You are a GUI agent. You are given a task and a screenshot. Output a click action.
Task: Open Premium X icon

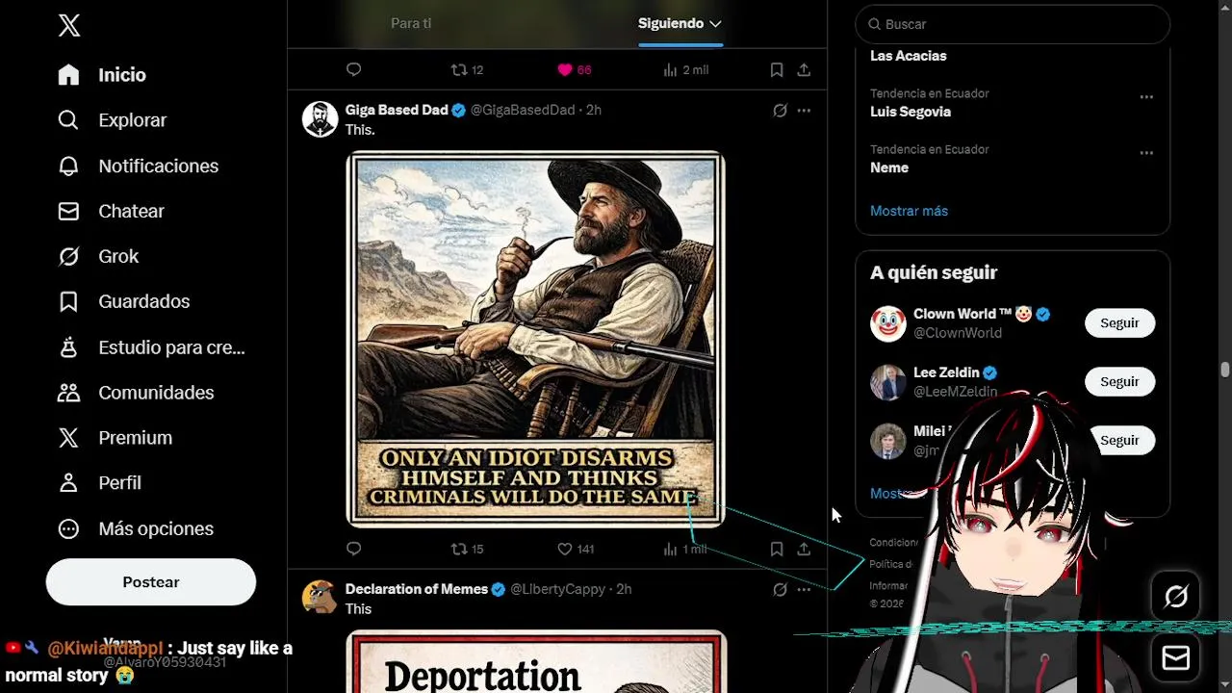click(x=68, y=438)
